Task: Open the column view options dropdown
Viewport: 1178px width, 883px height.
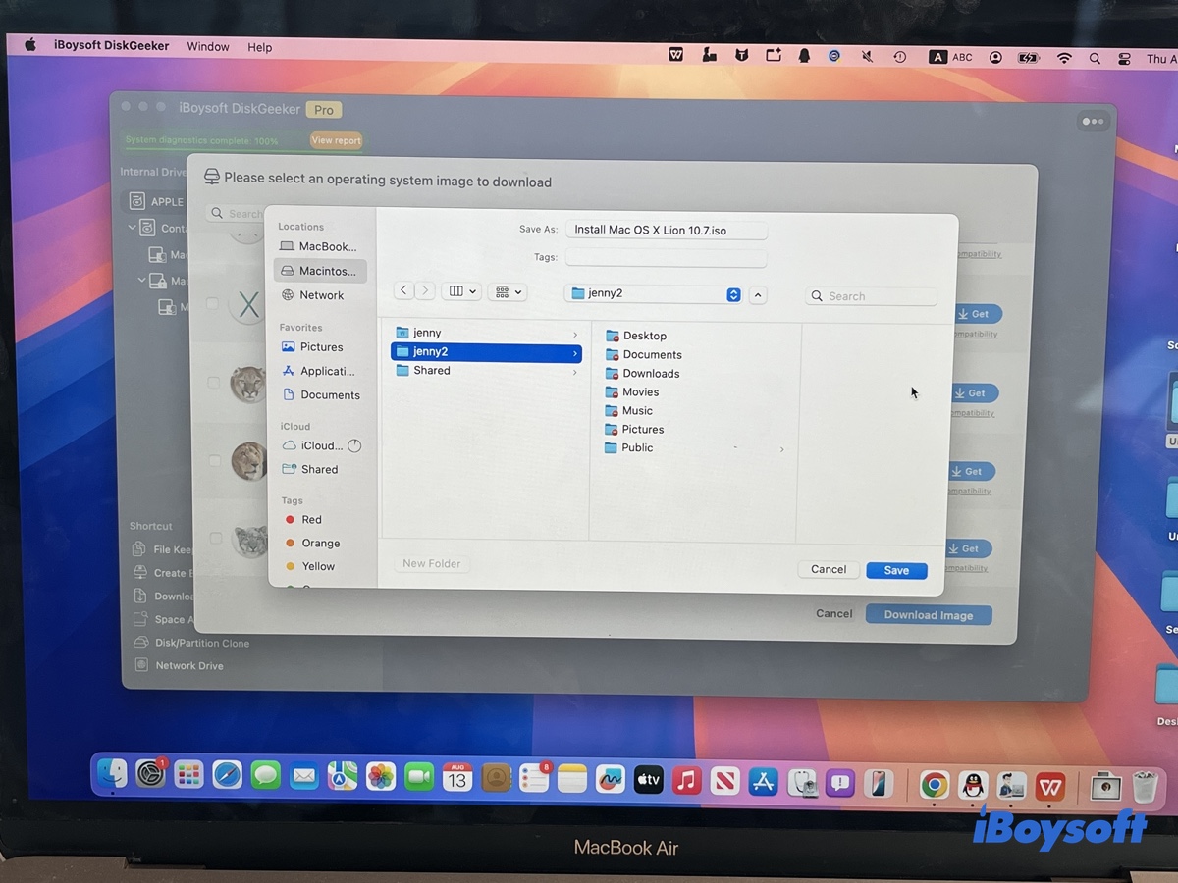Action: click(x=461, y=291)
